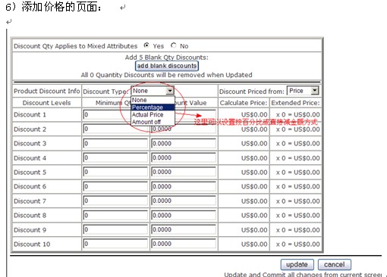387x277 pixels.
Task: Open the Discount Type dropdown arrow
Action: pos(170,91)
